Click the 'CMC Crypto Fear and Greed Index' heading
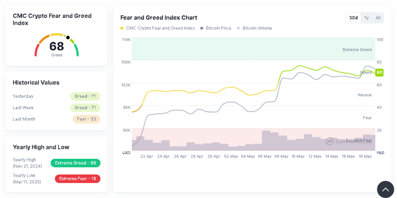The width and height of the screenshot is (397, 198). tap(52, 19)
